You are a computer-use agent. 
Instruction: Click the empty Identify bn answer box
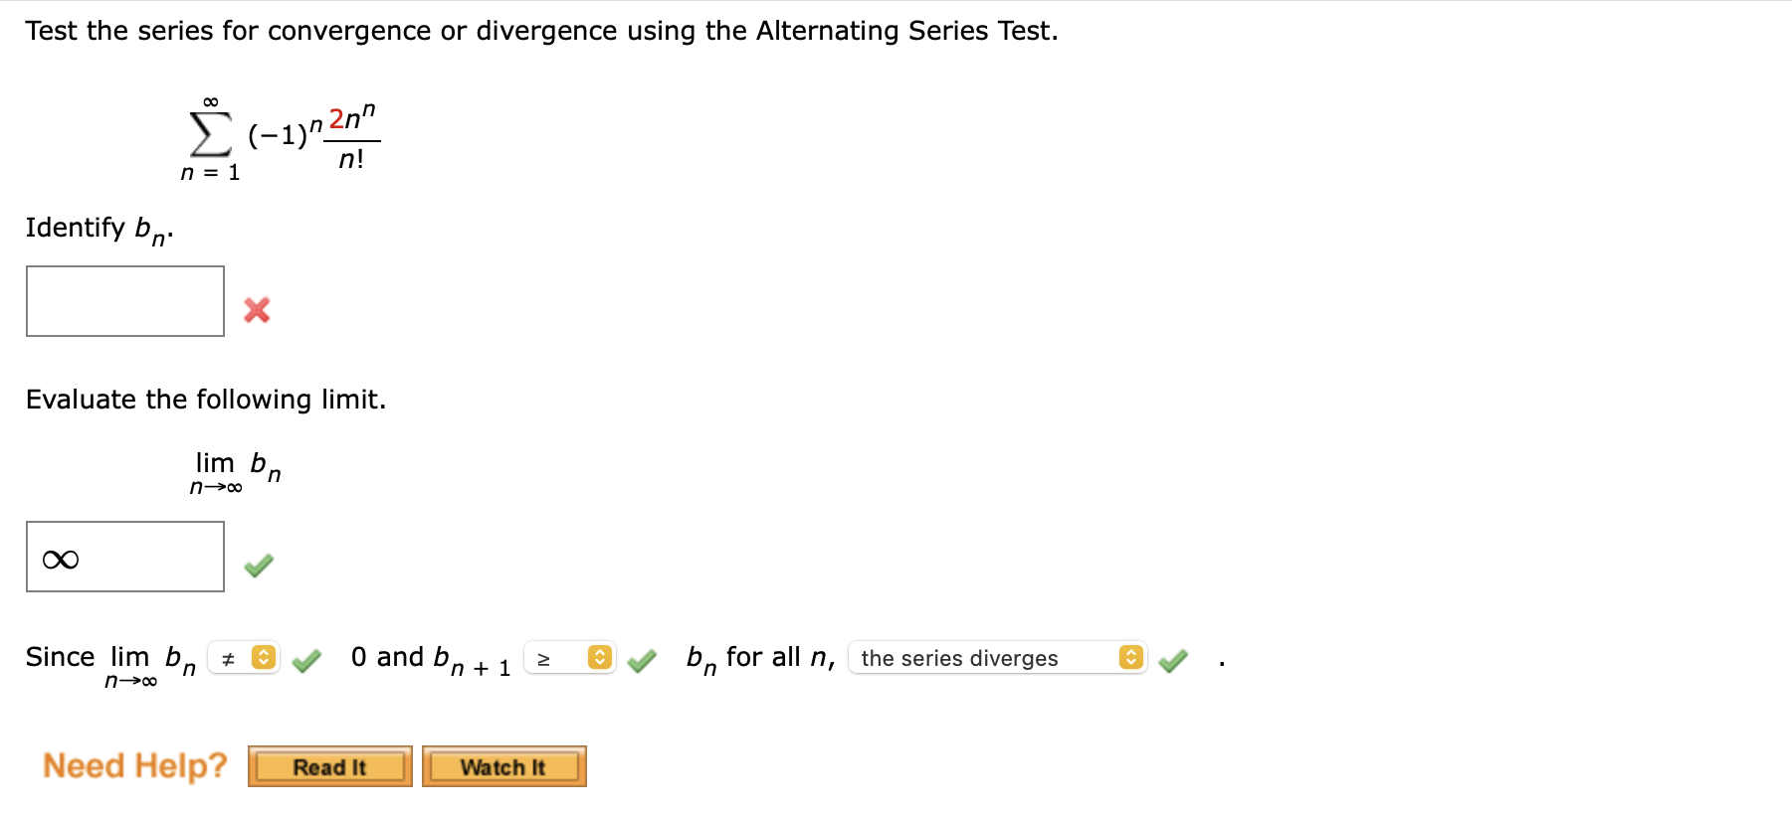point(124,300)
